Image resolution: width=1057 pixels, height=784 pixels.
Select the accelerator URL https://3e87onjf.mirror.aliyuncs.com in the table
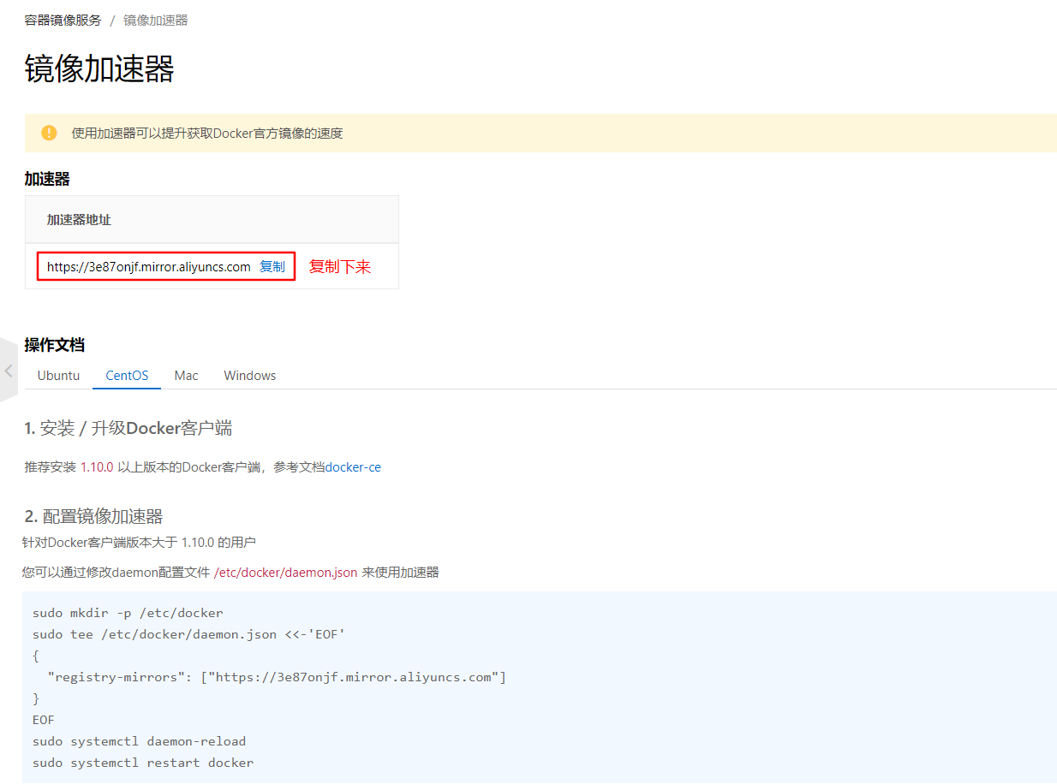pyautogui.click(x=149, y=266)
